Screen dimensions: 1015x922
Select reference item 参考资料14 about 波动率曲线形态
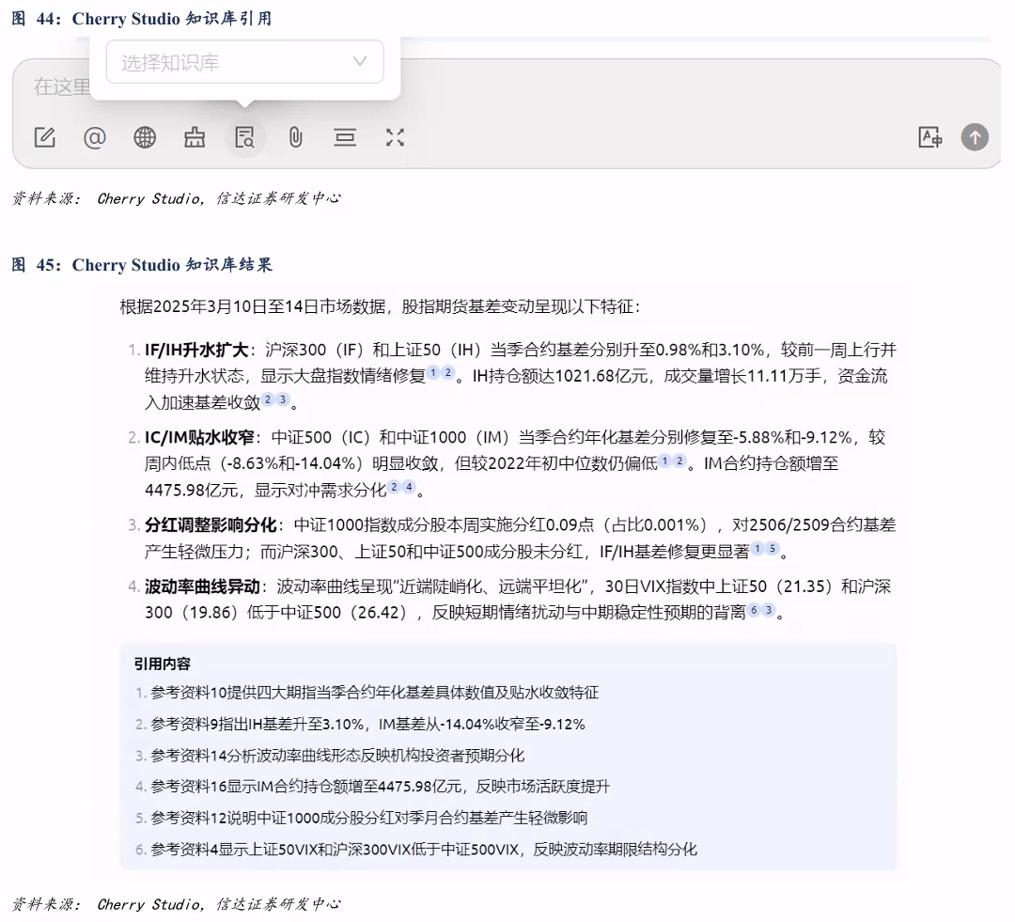pyautogui.click(x=336, y=756)
